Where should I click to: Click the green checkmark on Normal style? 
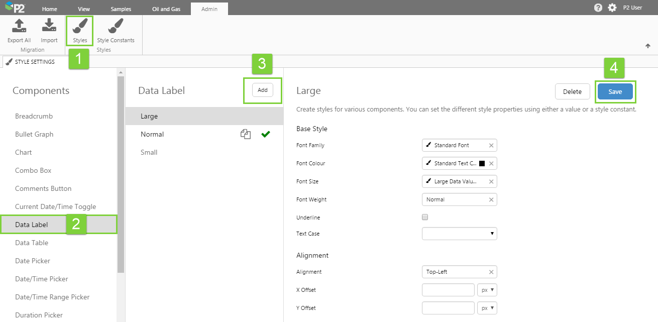(x=266, y=134)
